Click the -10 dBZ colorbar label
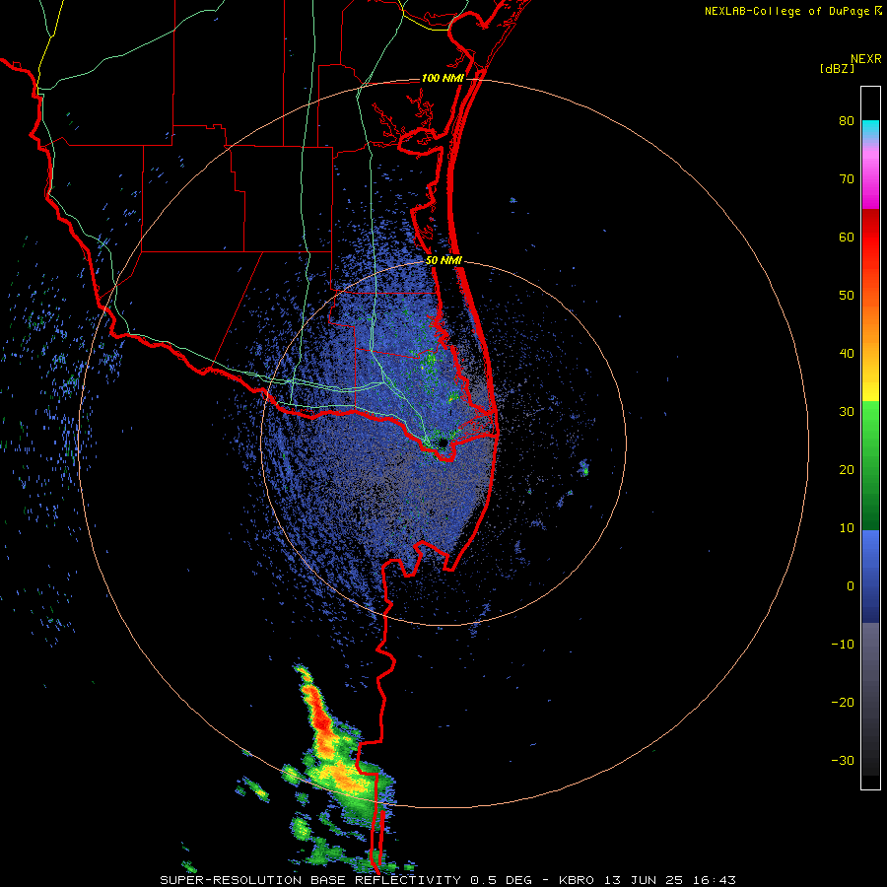 [x=843, y=644]
